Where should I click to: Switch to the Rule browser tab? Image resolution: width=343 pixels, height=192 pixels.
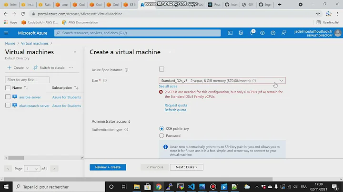pyautogui.click(x=45, y=5)
